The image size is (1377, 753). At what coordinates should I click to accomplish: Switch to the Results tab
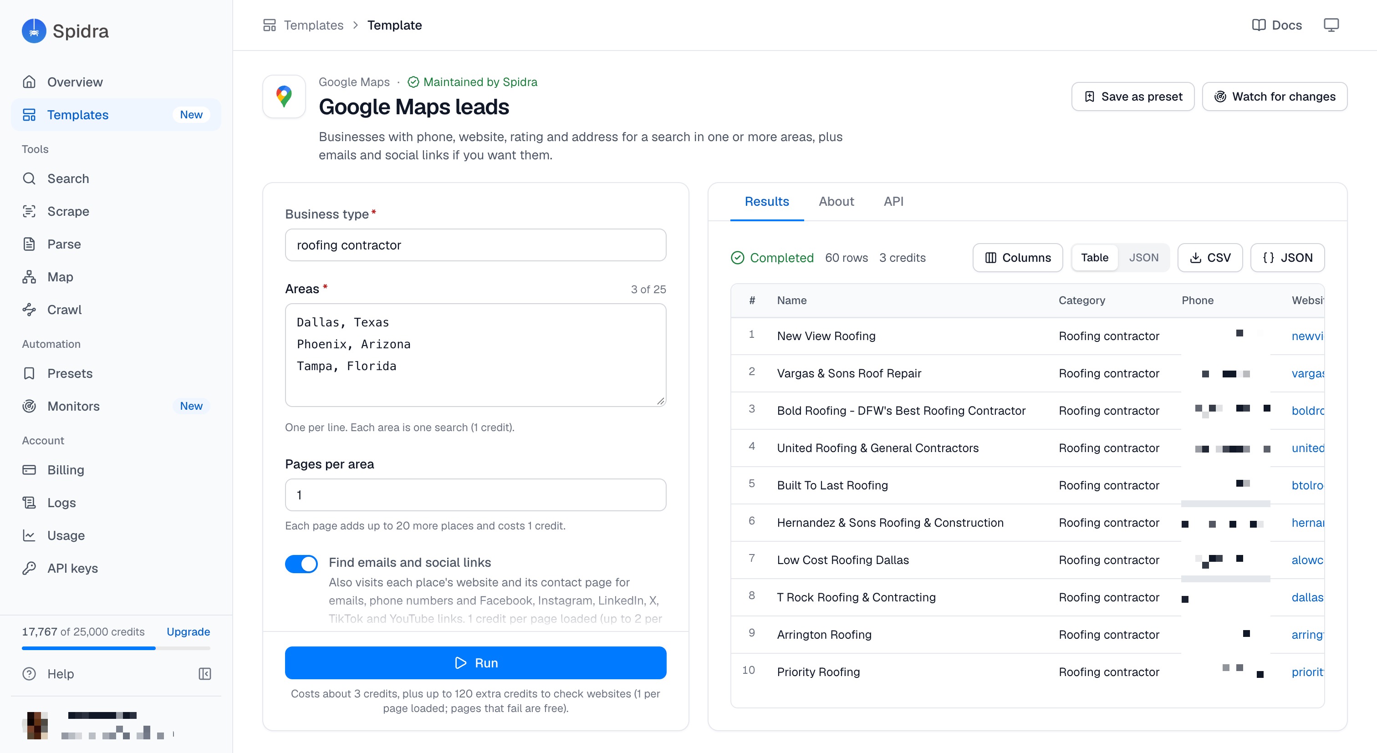coord(766,202)
